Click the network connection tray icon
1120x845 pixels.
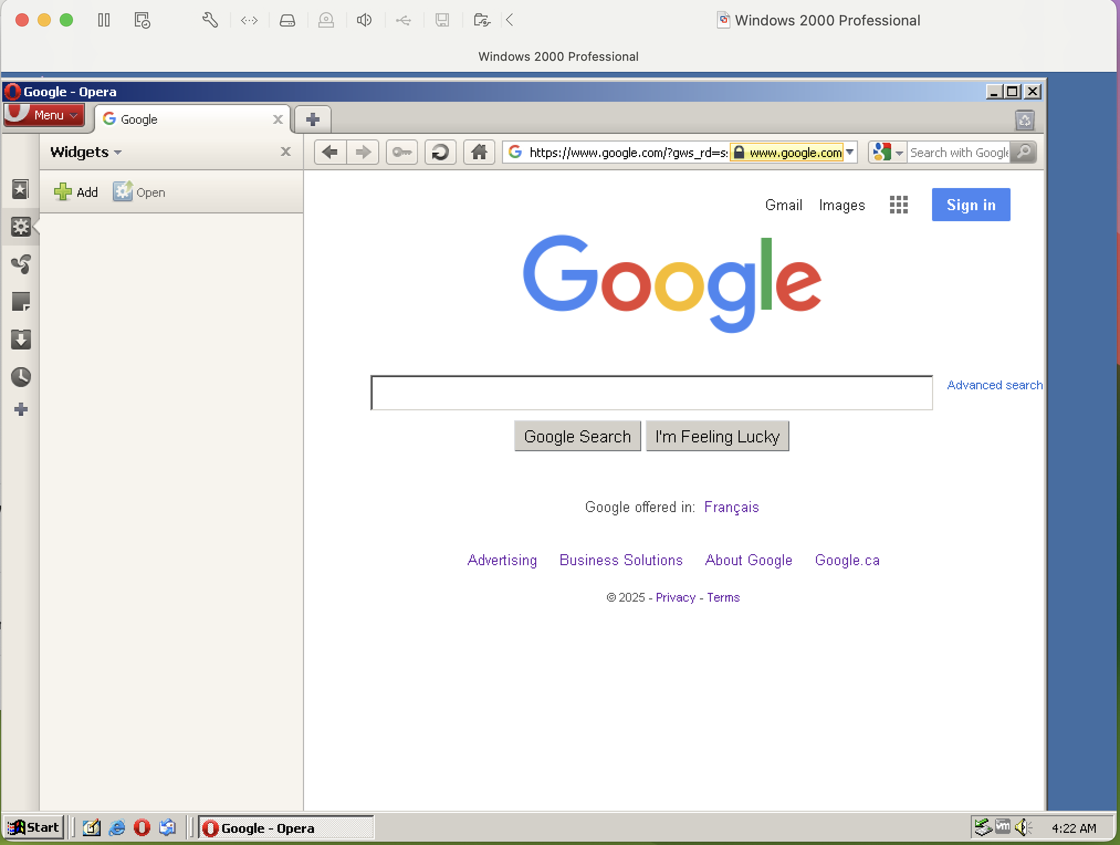(982, 827)
